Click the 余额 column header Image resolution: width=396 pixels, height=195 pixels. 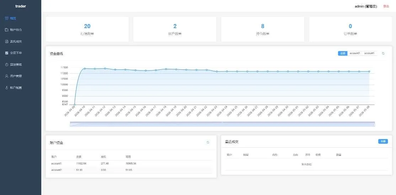(x=79, y=157)
